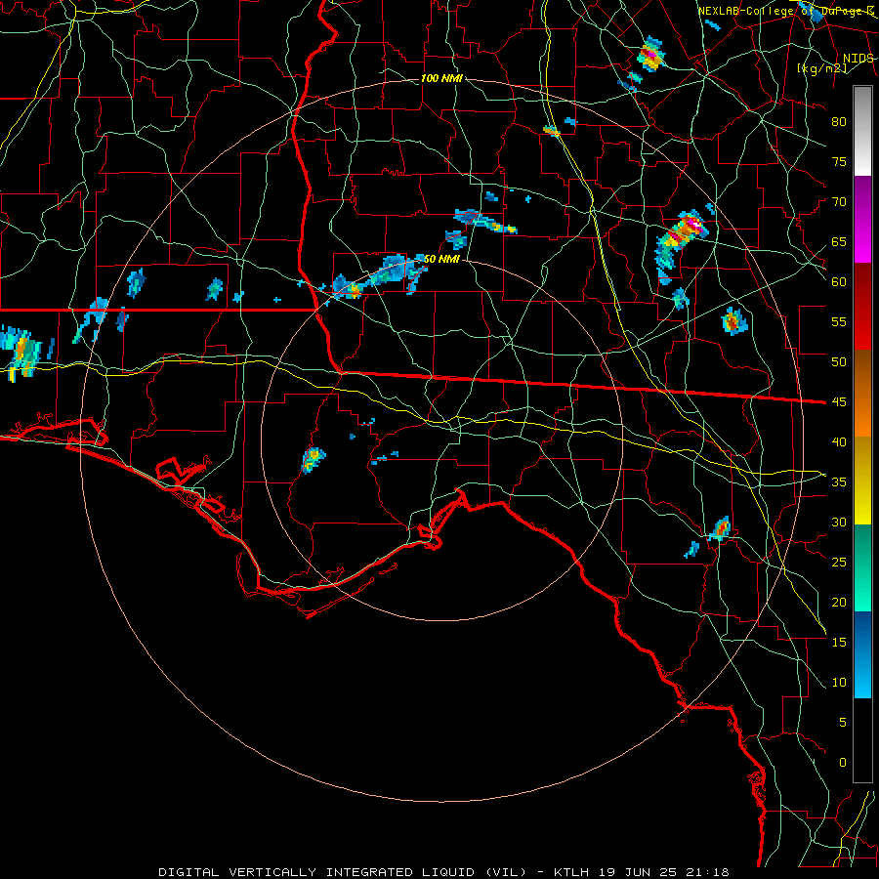
Task: Click the 0 value on the color scale
Action: pyautogui.click(x=843, y=763)
